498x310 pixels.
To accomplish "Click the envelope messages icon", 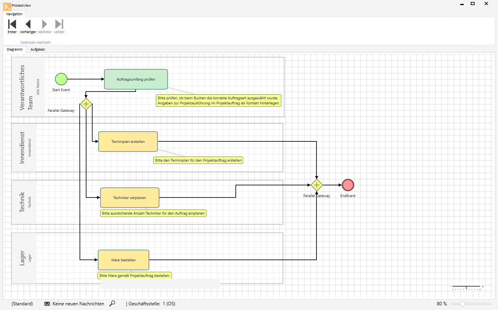I will click(x=47, y=304).
